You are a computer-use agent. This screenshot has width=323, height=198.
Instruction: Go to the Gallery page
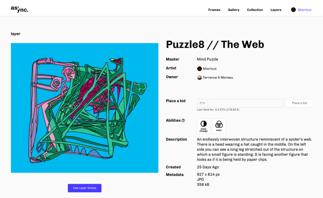(x=234, y=10)
